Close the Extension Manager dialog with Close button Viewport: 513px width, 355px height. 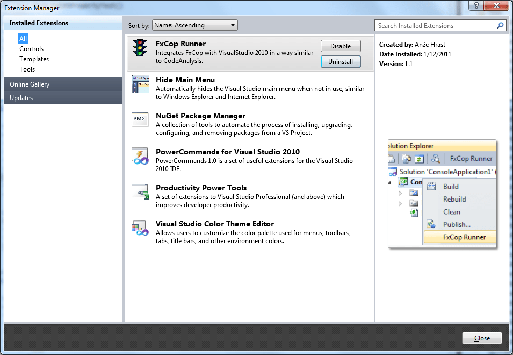(482, 338)
